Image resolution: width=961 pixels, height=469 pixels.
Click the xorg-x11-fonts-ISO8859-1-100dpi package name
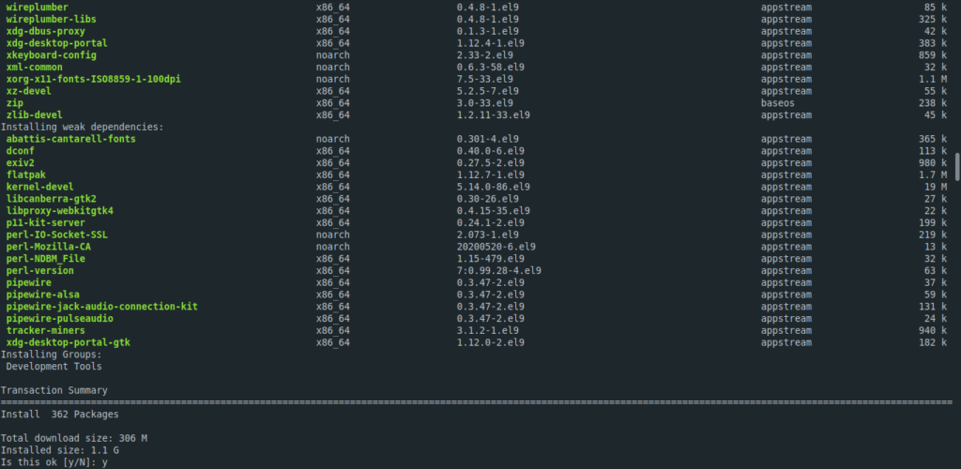(x=93, y=79)
